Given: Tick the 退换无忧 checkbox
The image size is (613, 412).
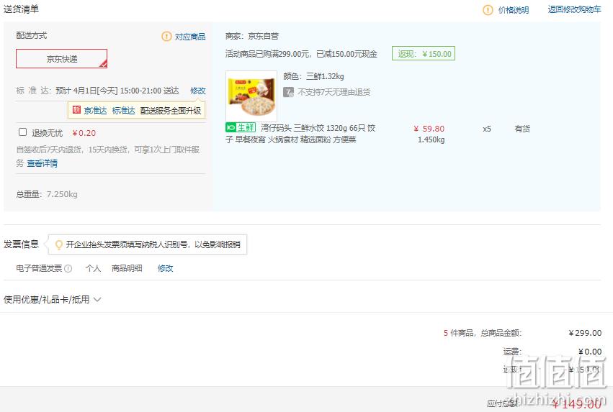Looking at the screenshot, I should coord(22,132).
